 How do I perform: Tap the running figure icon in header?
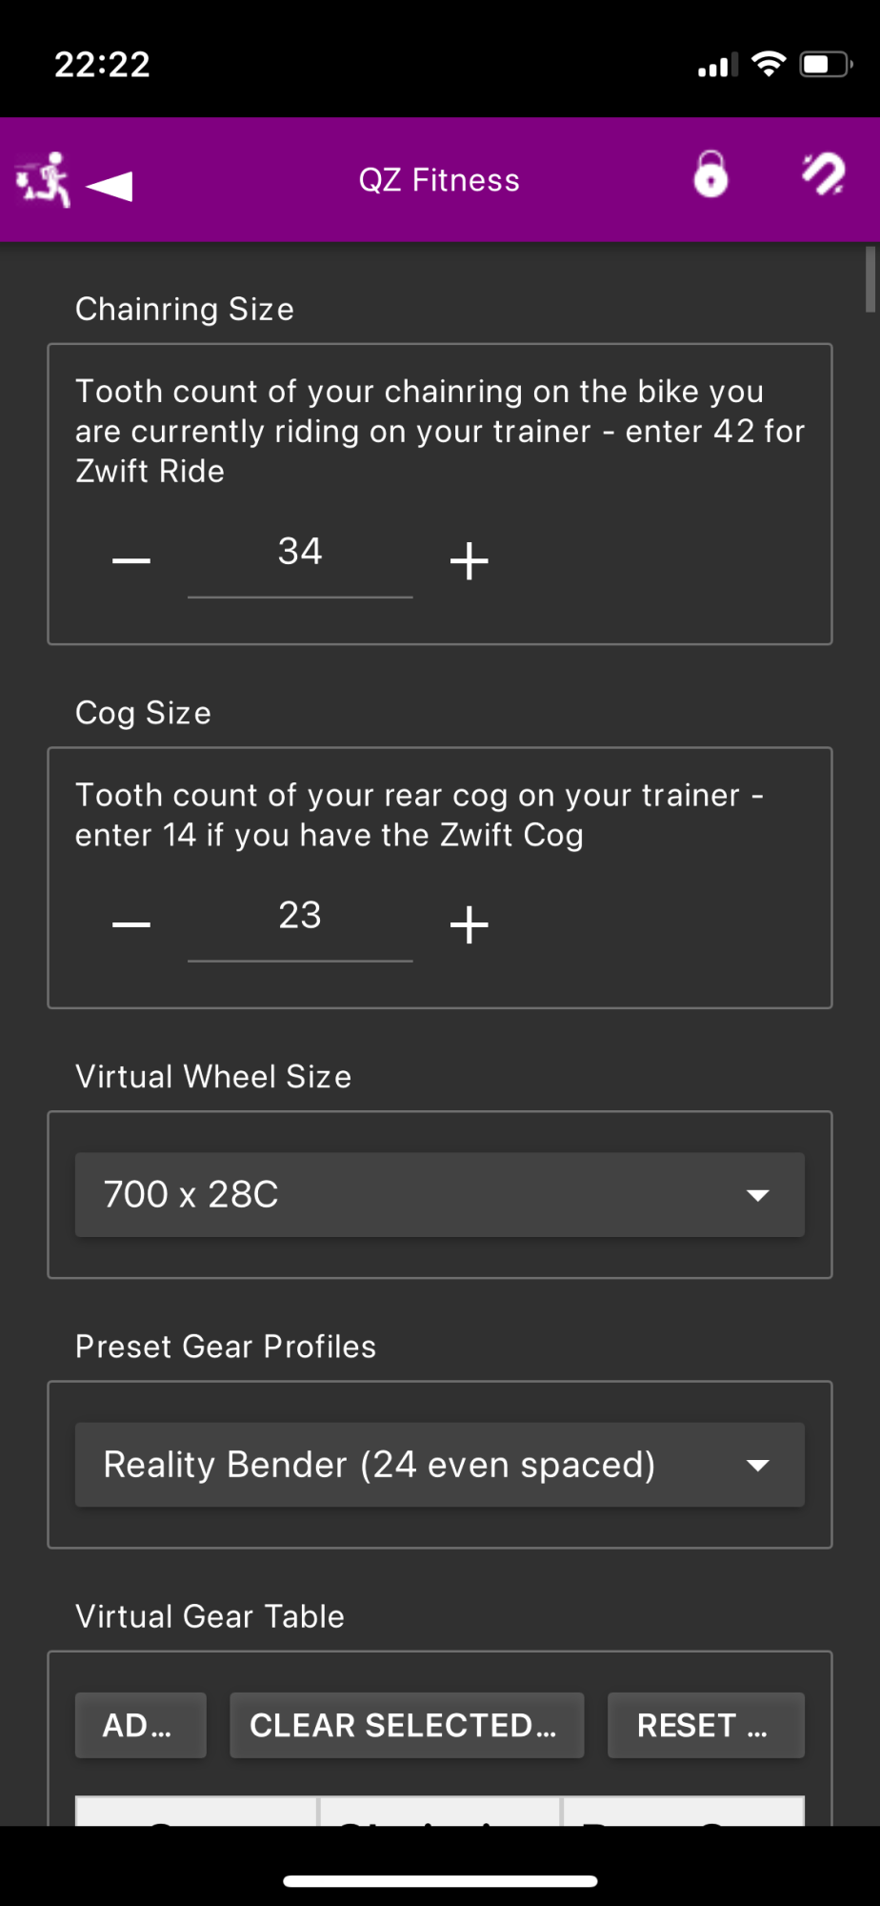coord(44,179)
